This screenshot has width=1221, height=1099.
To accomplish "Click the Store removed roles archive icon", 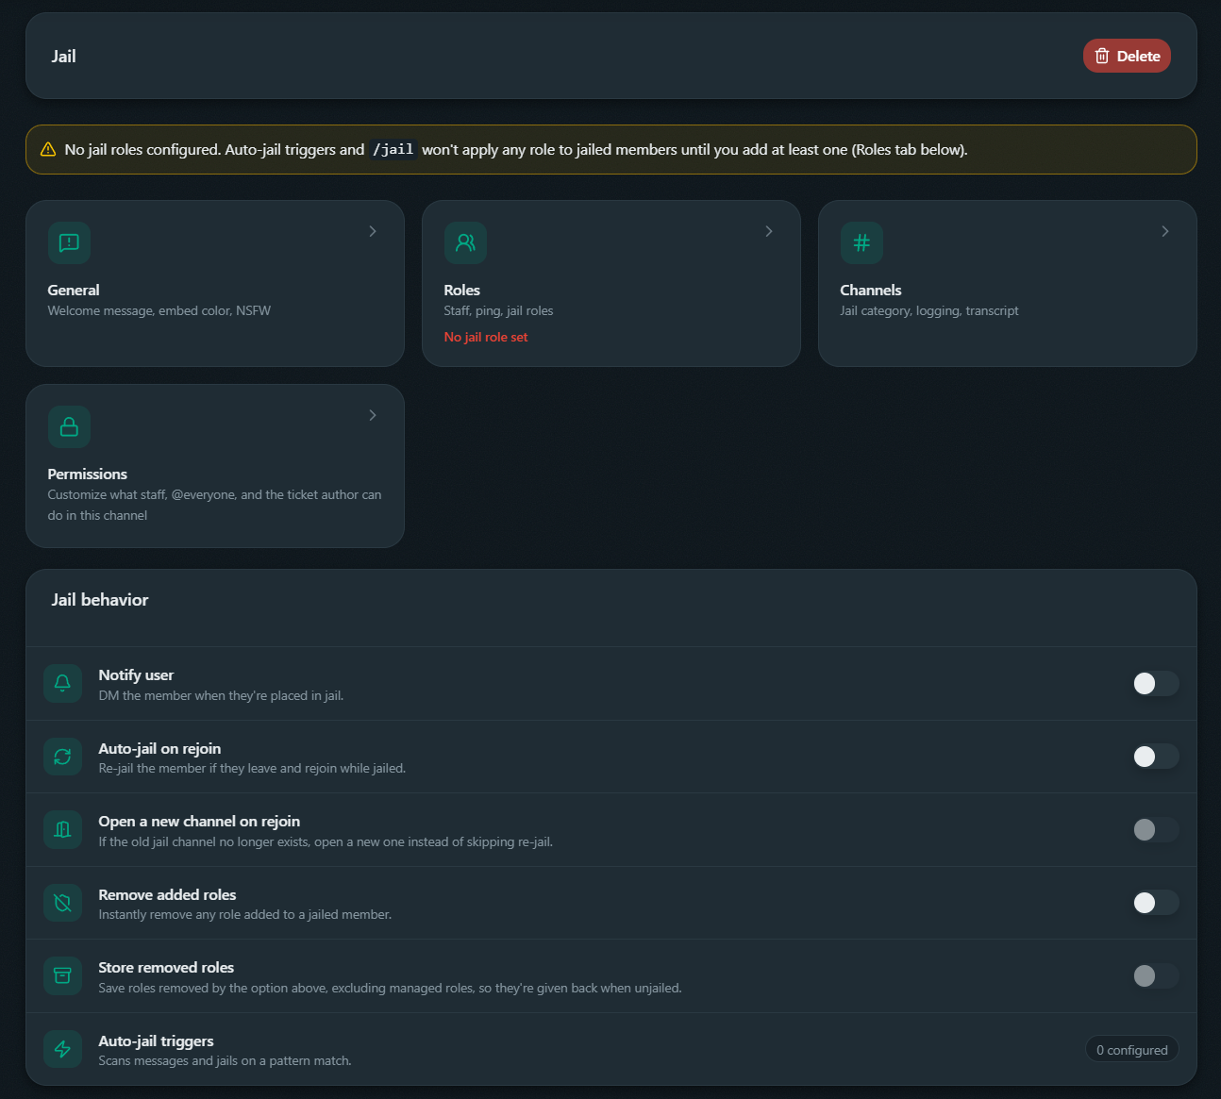I will 62,975.
